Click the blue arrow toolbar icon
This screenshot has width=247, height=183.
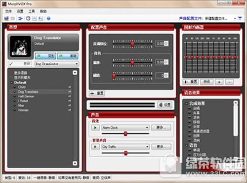point(20,18)
